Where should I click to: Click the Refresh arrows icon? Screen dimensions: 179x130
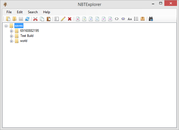click(27, 19)
